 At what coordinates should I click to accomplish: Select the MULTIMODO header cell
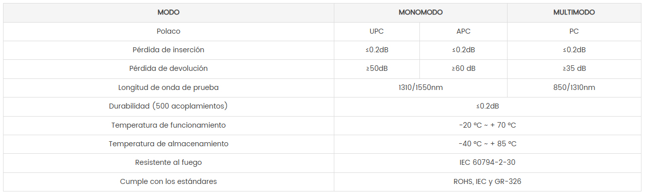[x=574, y=13]
